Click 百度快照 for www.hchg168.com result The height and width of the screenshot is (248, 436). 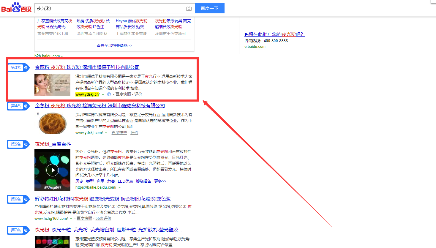[x=84, y=219]
